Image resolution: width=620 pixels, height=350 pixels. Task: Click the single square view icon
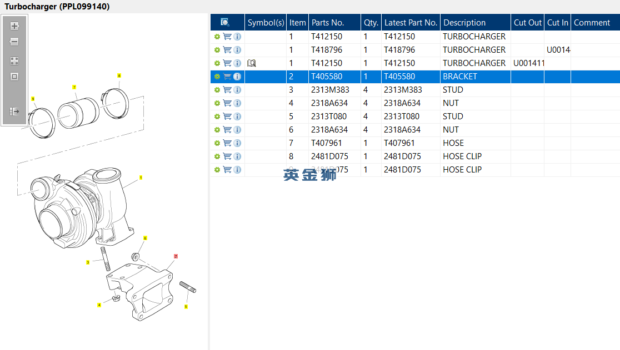(14, 77)
